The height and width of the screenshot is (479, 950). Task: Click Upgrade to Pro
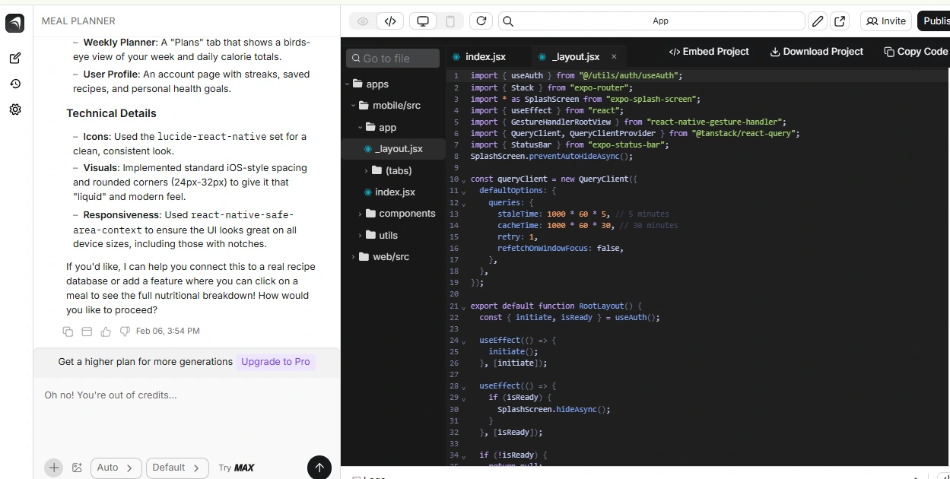(x=275, y=362)
